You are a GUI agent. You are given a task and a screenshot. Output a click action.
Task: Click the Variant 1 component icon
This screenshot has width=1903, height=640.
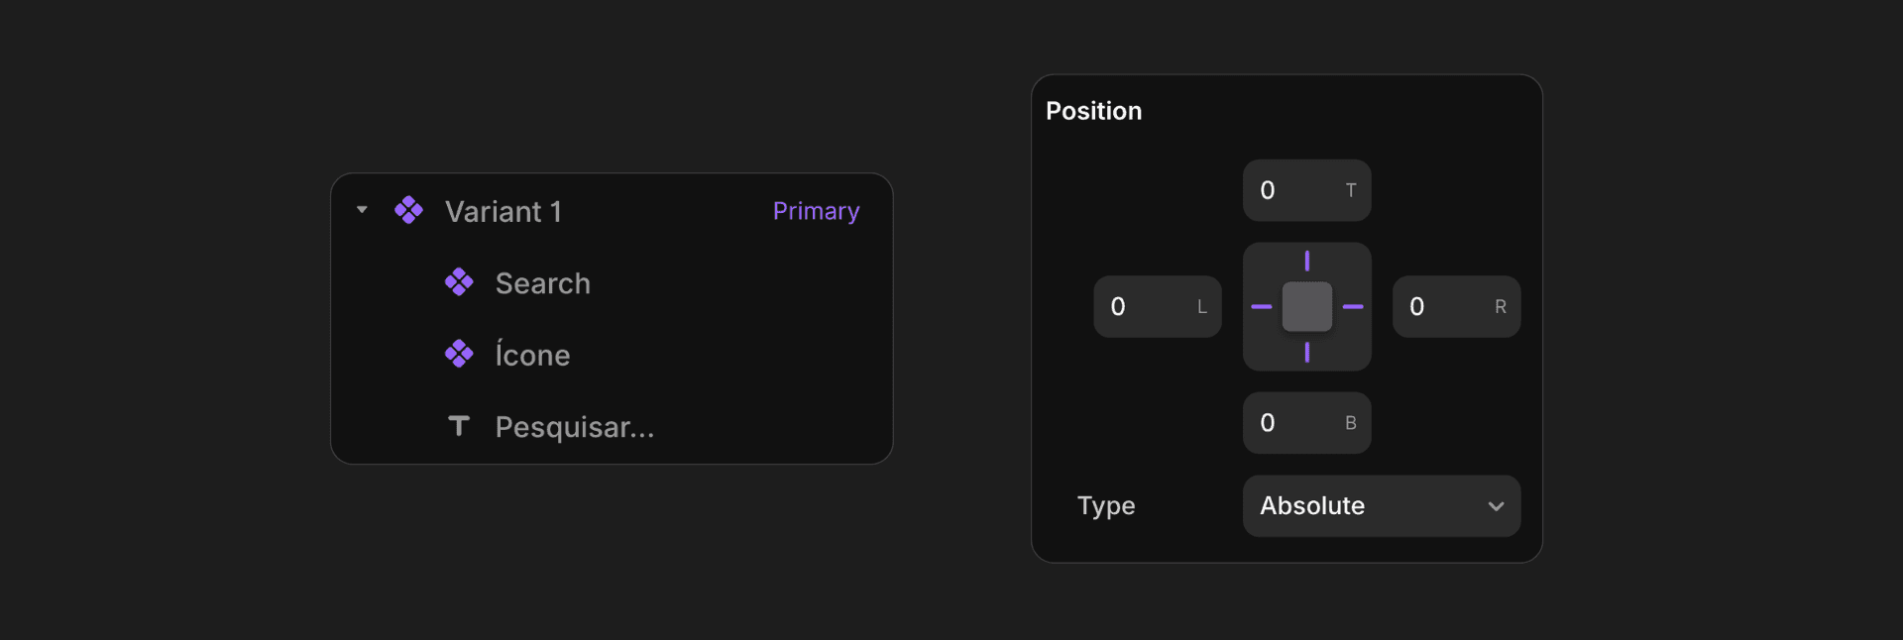click(x=408, y=210)
